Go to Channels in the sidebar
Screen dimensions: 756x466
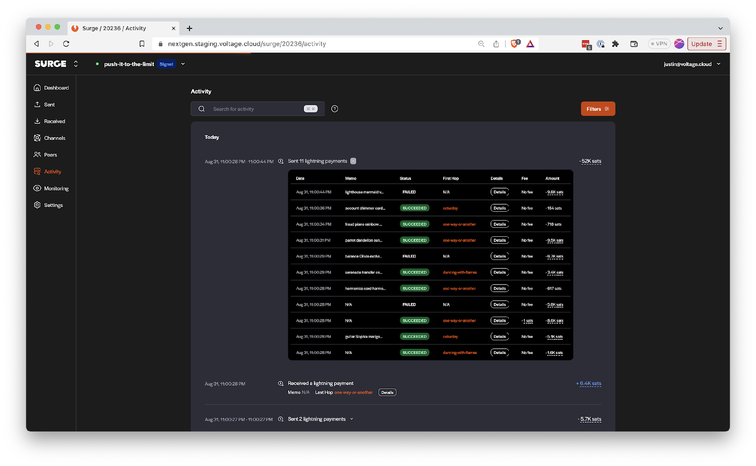(x=55, y=138)
